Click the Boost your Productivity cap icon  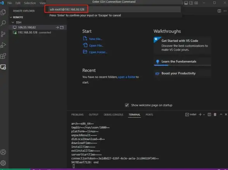click(x=157, y=73)
